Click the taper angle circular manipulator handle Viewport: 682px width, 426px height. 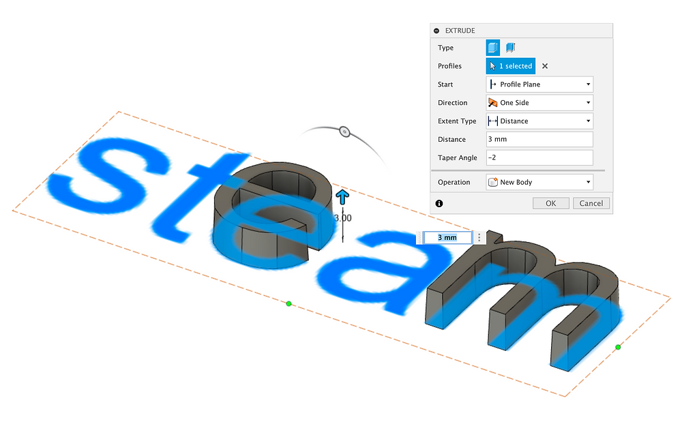tap(344, 132)
